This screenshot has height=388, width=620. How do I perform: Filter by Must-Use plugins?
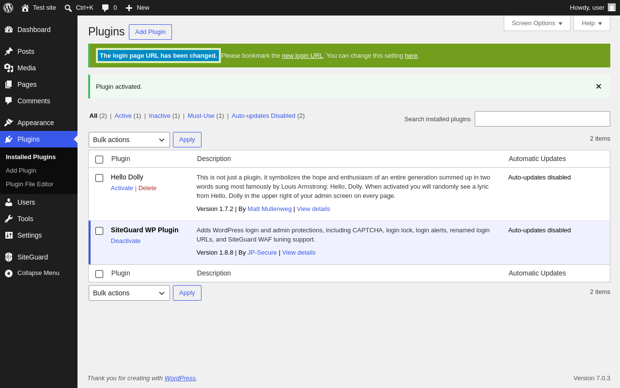pyautogui.click(x=201, y=115)
